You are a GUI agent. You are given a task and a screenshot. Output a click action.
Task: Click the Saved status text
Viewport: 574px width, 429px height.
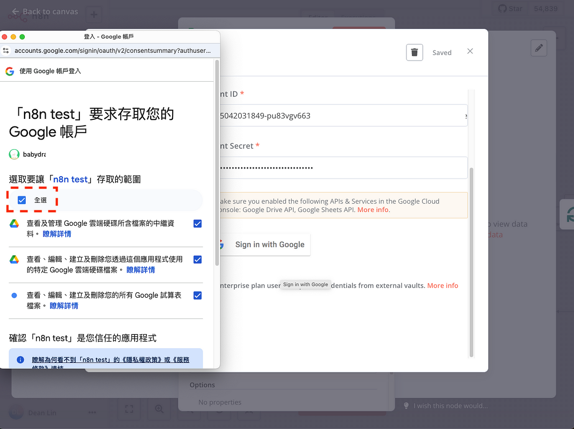tap(442, 53)
